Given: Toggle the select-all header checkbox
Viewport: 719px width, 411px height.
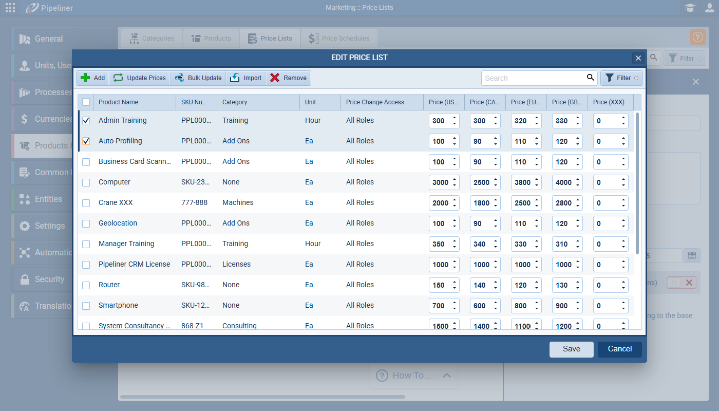Looking at the screenshot, I should point(86,102).
